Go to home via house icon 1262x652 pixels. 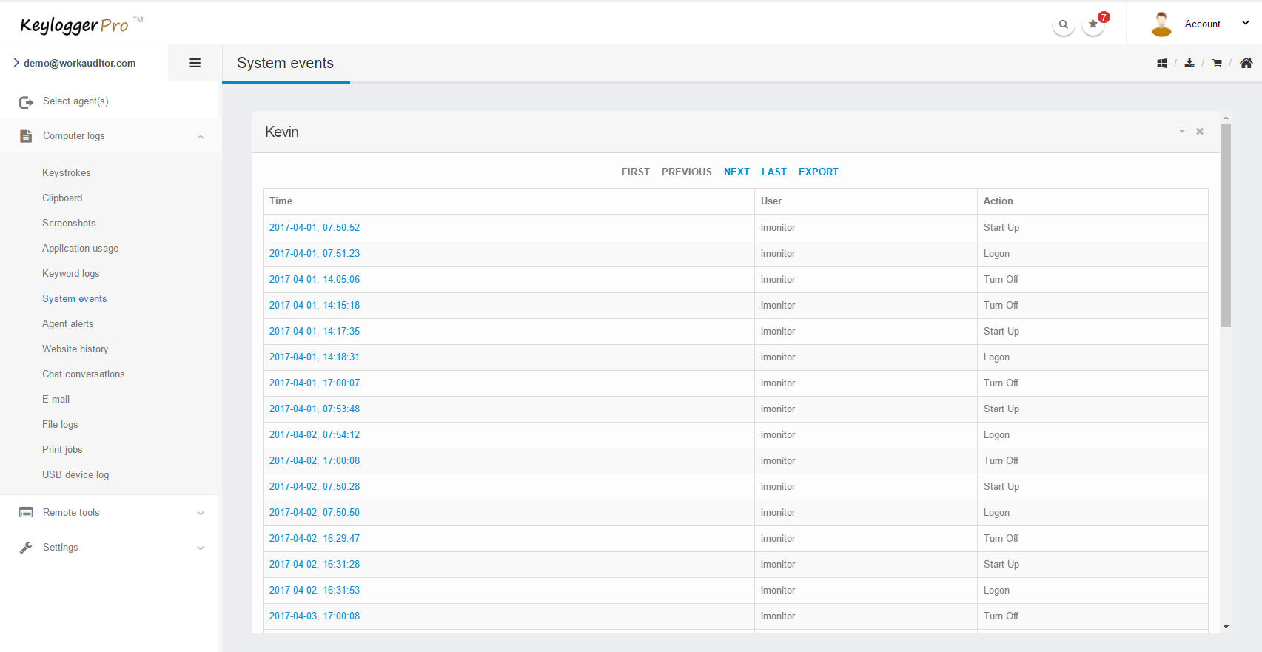point(1246,63)
